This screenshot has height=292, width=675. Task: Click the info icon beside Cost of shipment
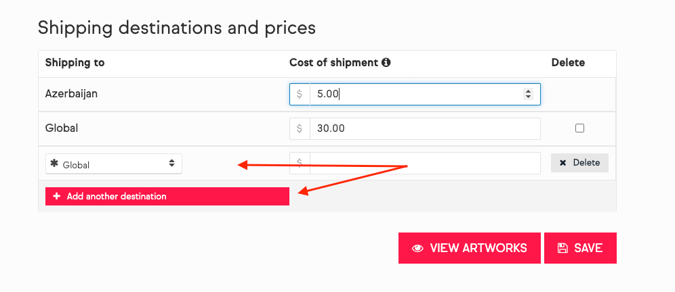[x=386, y=63]
